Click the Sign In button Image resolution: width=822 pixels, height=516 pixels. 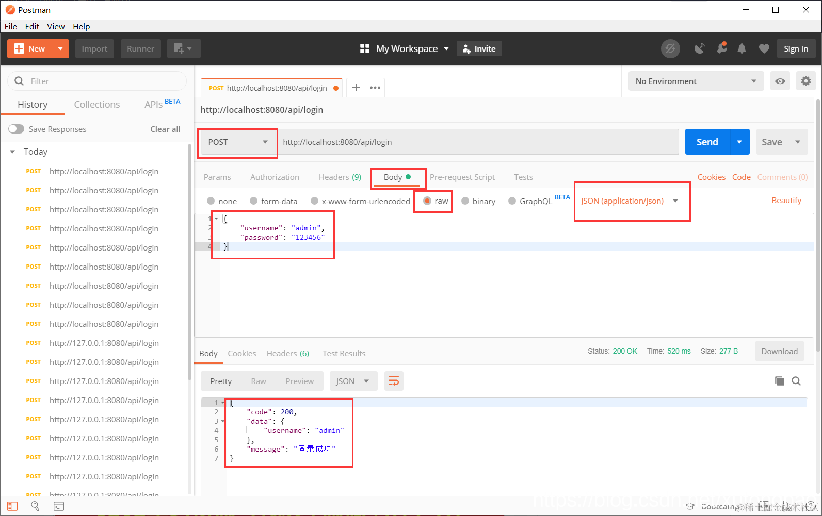point(796,48)
